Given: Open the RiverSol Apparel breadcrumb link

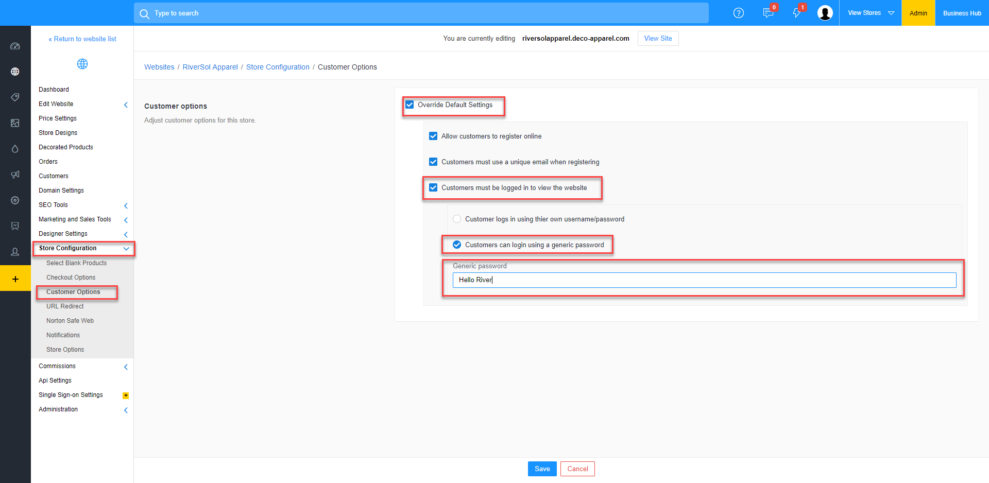Looking at the screenshot, I should click(x=210, y=67).
